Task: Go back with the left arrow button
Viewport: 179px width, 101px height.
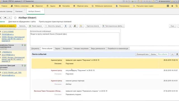Action: coord(5,18)
